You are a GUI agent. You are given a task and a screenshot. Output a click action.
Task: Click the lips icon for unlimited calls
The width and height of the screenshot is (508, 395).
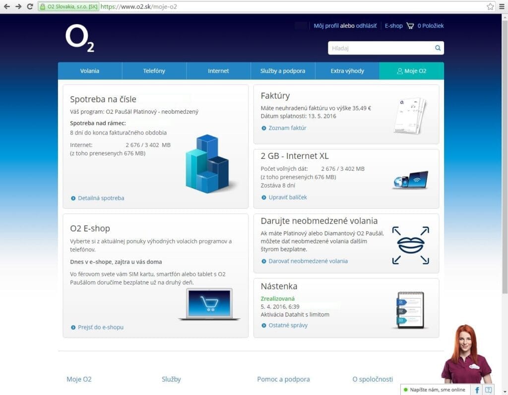coord(410,245)
